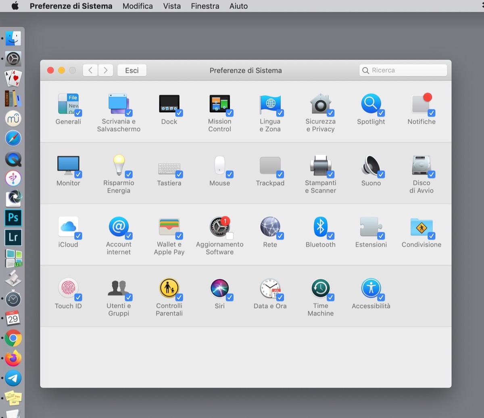Uncheck the Touch ID checkbox
484x418 pixels.
click(78, 297)
